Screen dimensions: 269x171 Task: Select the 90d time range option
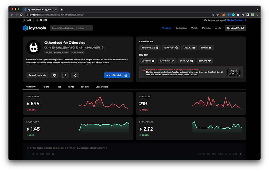[48, 154]
